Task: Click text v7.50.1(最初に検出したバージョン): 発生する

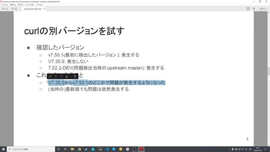Action: tap(94, 55)
